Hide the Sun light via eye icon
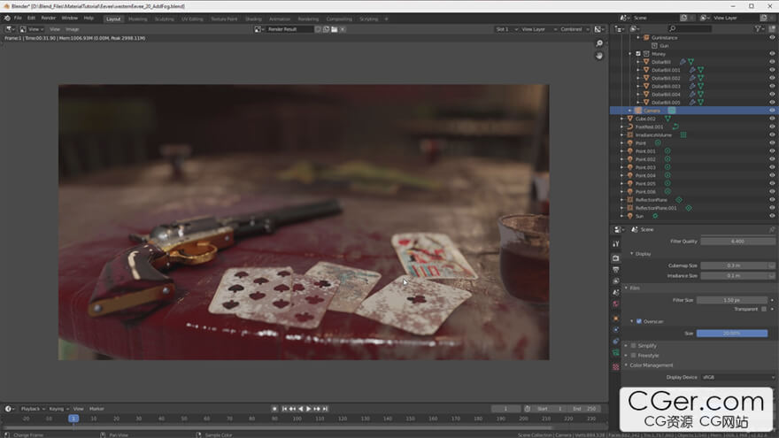 pyautogui.click(x=772, y=216)
